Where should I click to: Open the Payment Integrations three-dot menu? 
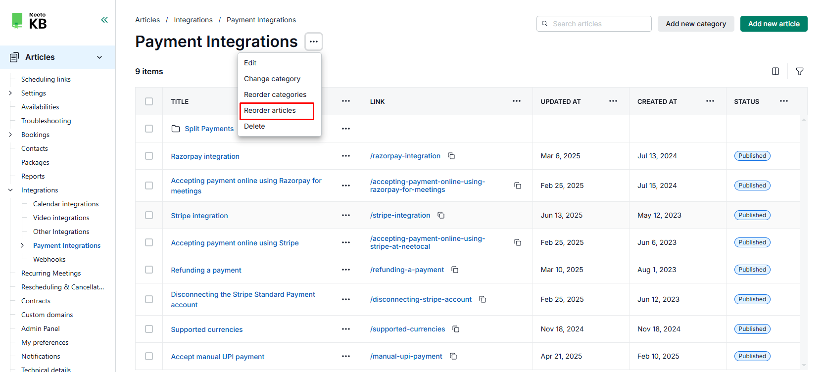314,42
